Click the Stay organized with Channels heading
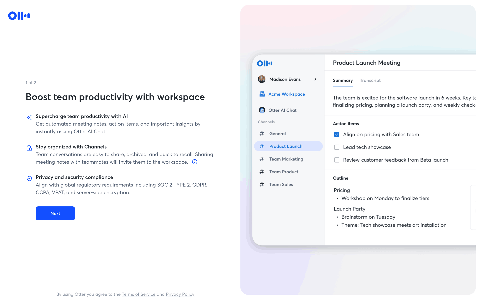Viewport: 481px width, 300px height. [x=71, y=147]
